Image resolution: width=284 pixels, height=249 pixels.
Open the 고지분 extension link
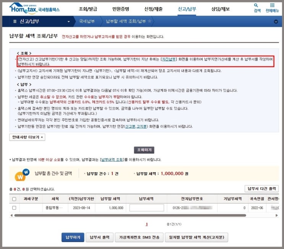click(141, 126)
